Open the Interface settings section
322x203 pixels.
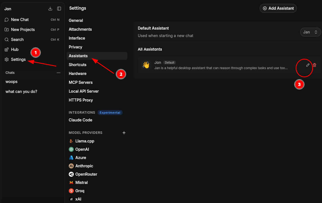(x=77, y=38)
